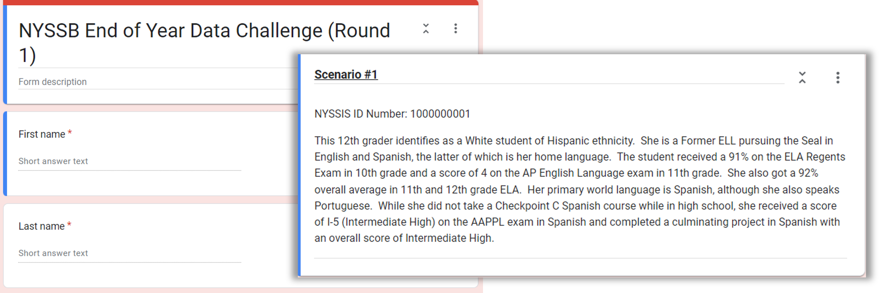Viewport: 879px width, 293px height.
Task: Click the scenario paragraph about the 12th grader
Action: 580,189
